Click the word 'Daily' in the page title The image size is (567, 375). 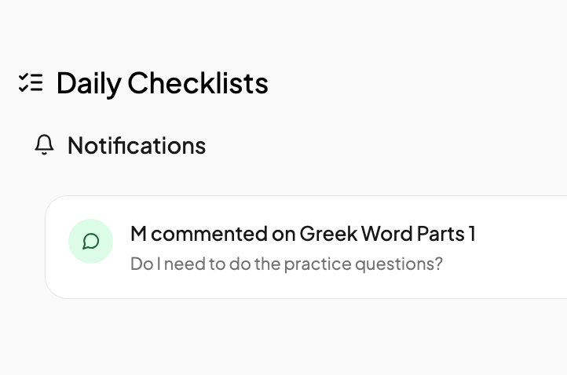click(x=88, y=82)
